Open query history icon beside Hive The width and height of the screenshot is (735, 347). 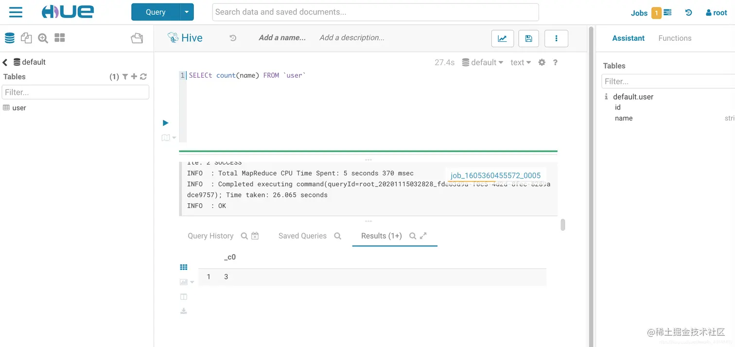coord(233,38)
